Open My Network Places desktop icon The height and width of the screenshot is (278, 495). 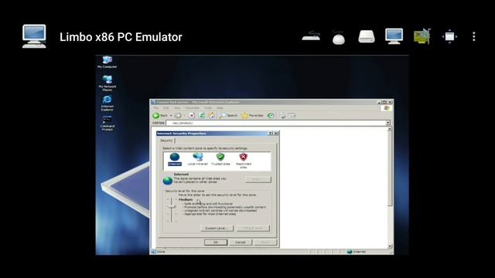pos(107,83)
